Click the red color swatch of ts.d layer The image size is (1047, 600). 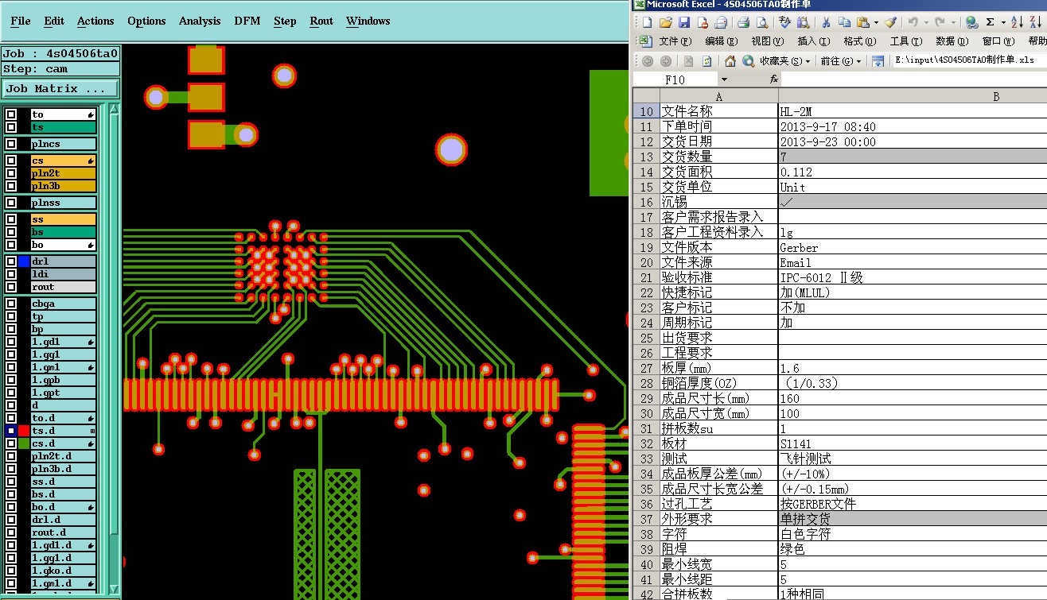(24, 431)
